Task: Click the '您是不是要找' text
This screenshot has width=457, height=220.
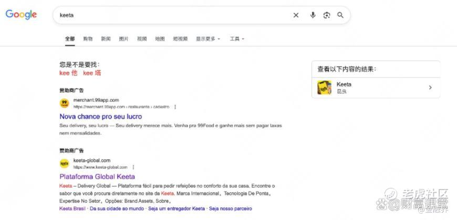Action: click(x=79, y=64)
